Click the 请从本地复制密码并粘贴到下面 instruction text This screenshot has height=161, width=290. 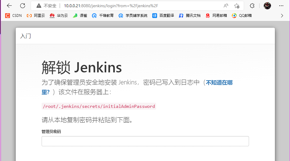point(87,120)
